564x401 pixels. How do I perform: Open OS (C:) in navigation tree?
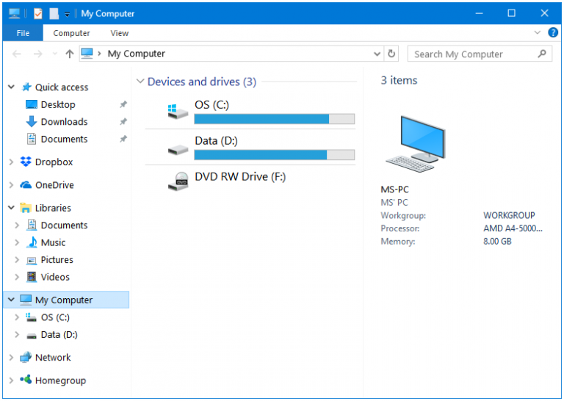(x=55, y=317)
